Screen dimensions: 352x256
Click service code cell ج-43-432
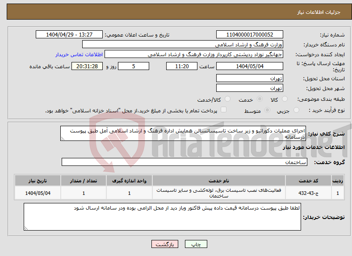(x=309, y=193)
